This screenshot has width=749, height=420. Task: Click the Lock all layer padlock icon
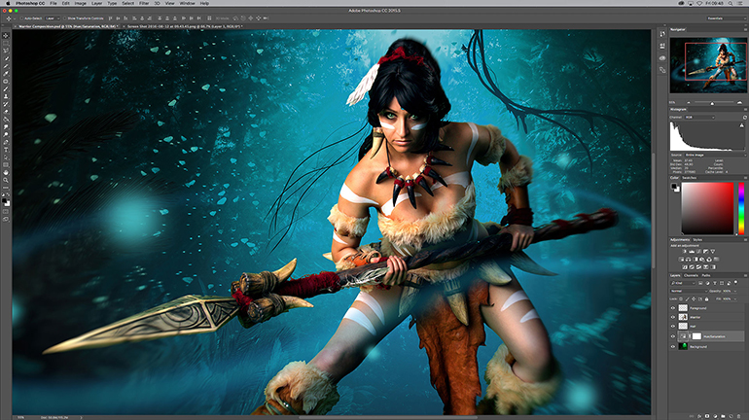[706, 299]
